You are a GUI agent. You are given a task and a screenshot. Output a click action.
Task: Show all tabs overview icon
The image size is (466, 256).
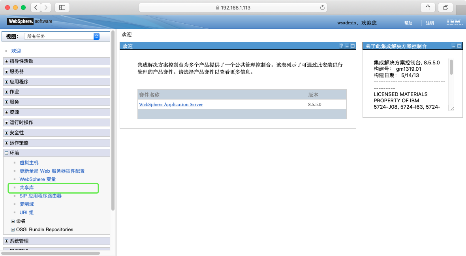click(445, 8)
